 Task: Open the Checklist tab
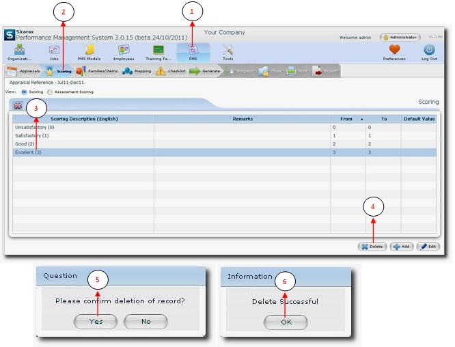(171, 71)
